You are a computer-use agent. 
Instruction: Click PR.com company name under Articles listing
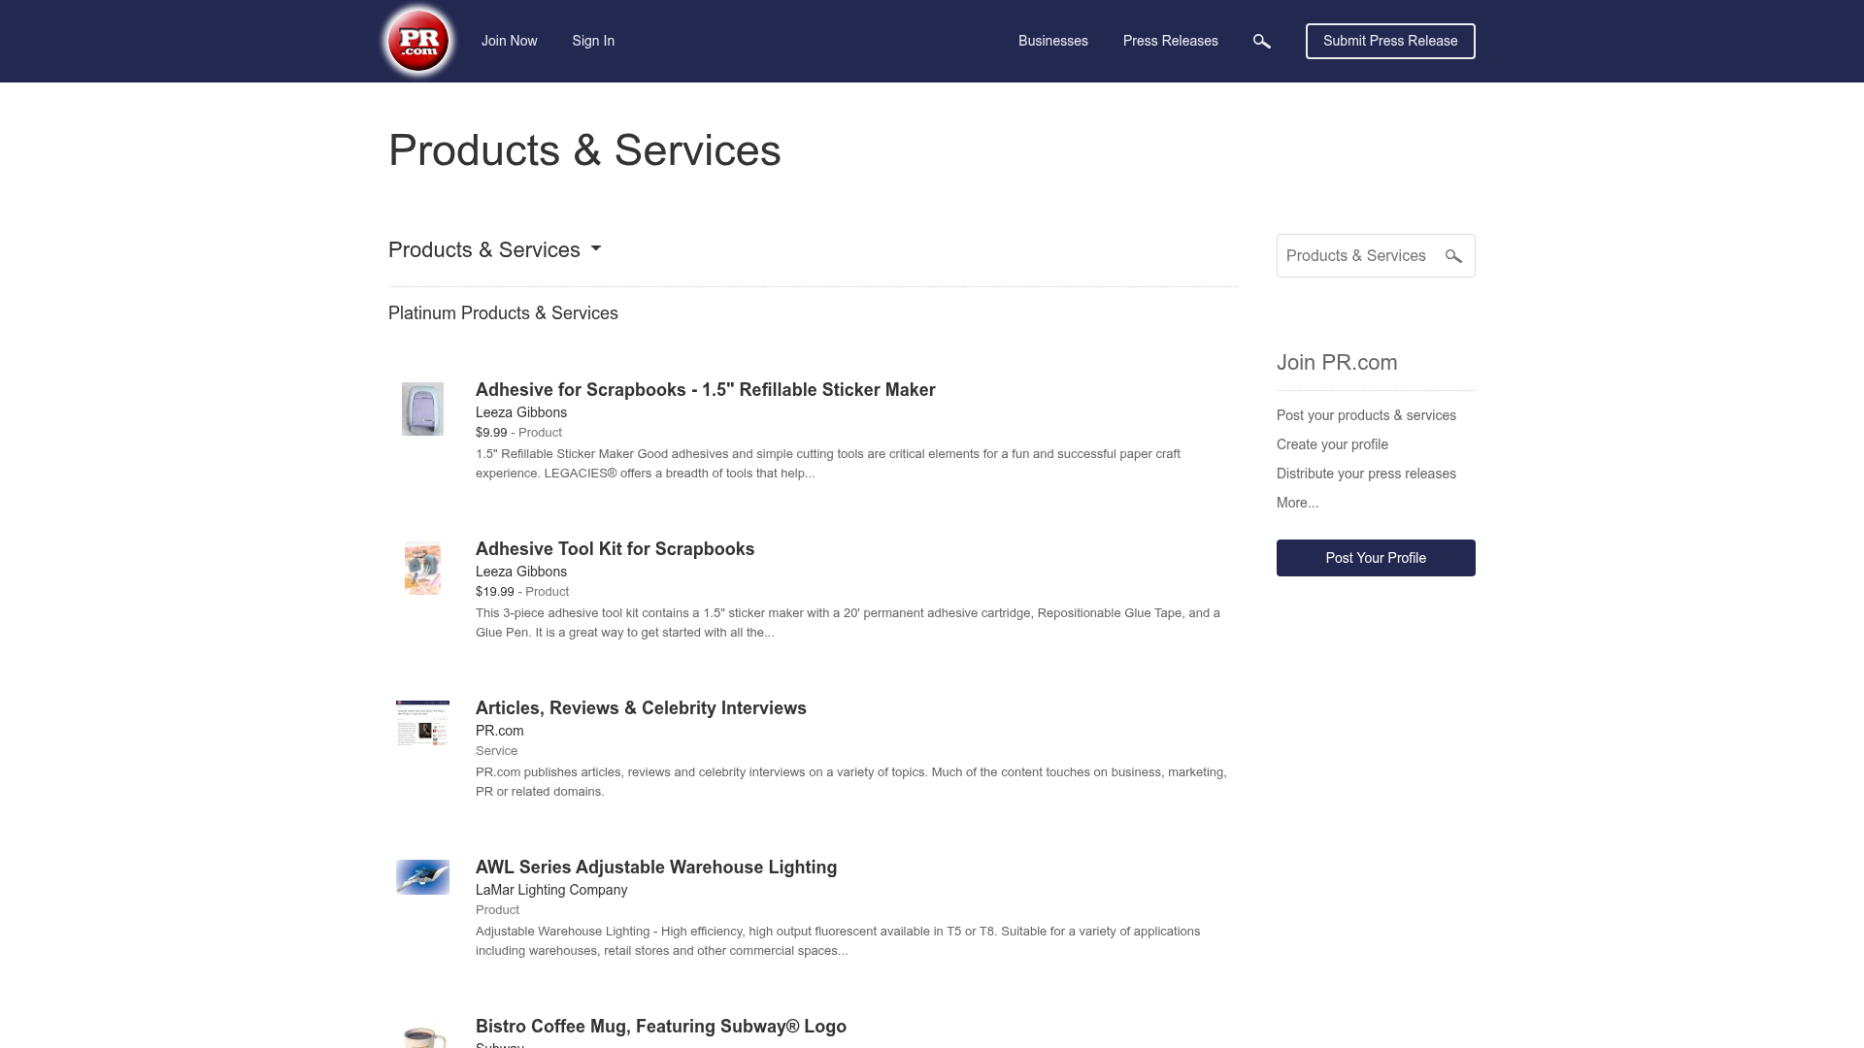point(500,731)
